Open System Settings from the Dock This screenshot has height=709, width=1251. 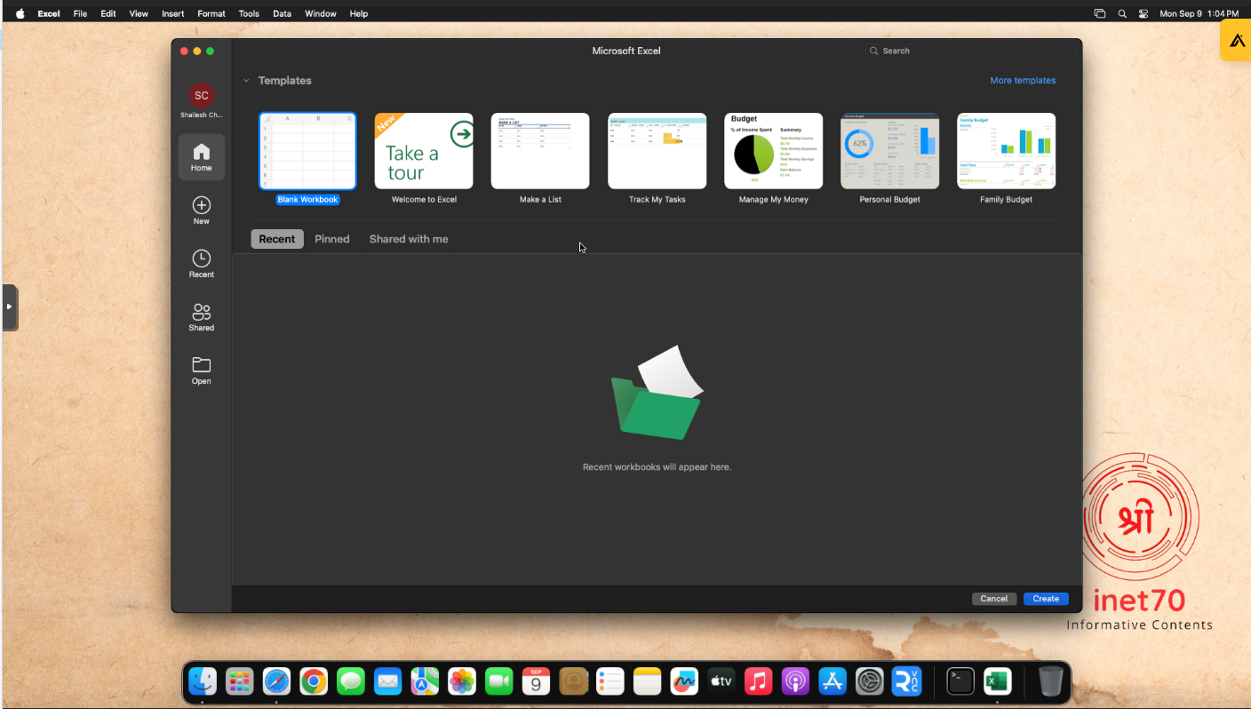click(x=869, y=681)
